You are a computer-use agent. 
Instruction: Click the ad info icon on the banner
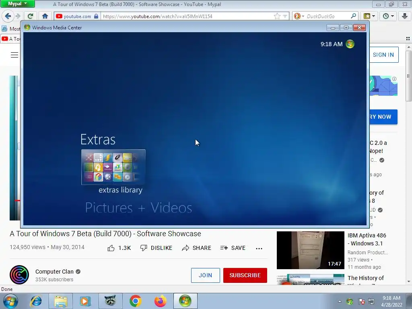(394, 79)
